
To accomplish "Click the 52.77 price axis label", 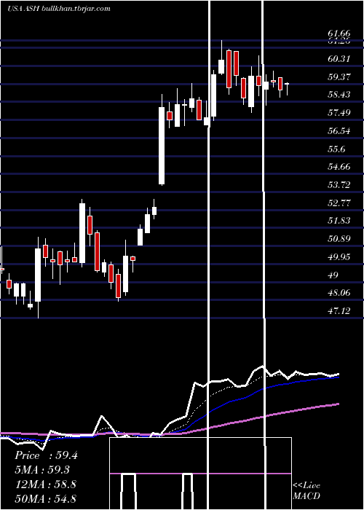I will point(339,203).
